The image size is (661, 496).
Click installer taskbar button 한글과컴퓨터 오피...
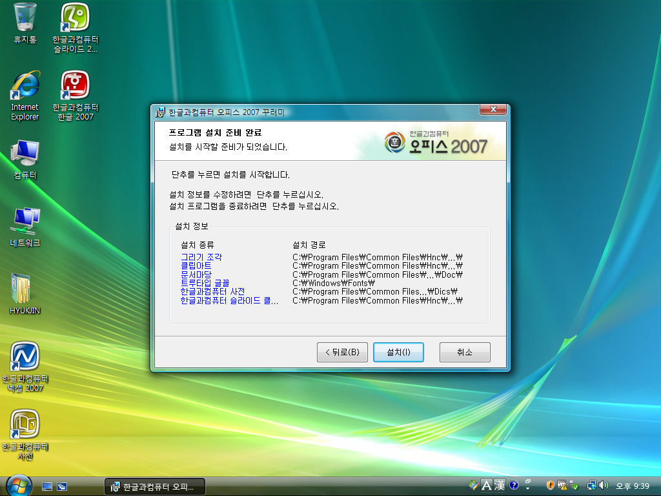155,487
